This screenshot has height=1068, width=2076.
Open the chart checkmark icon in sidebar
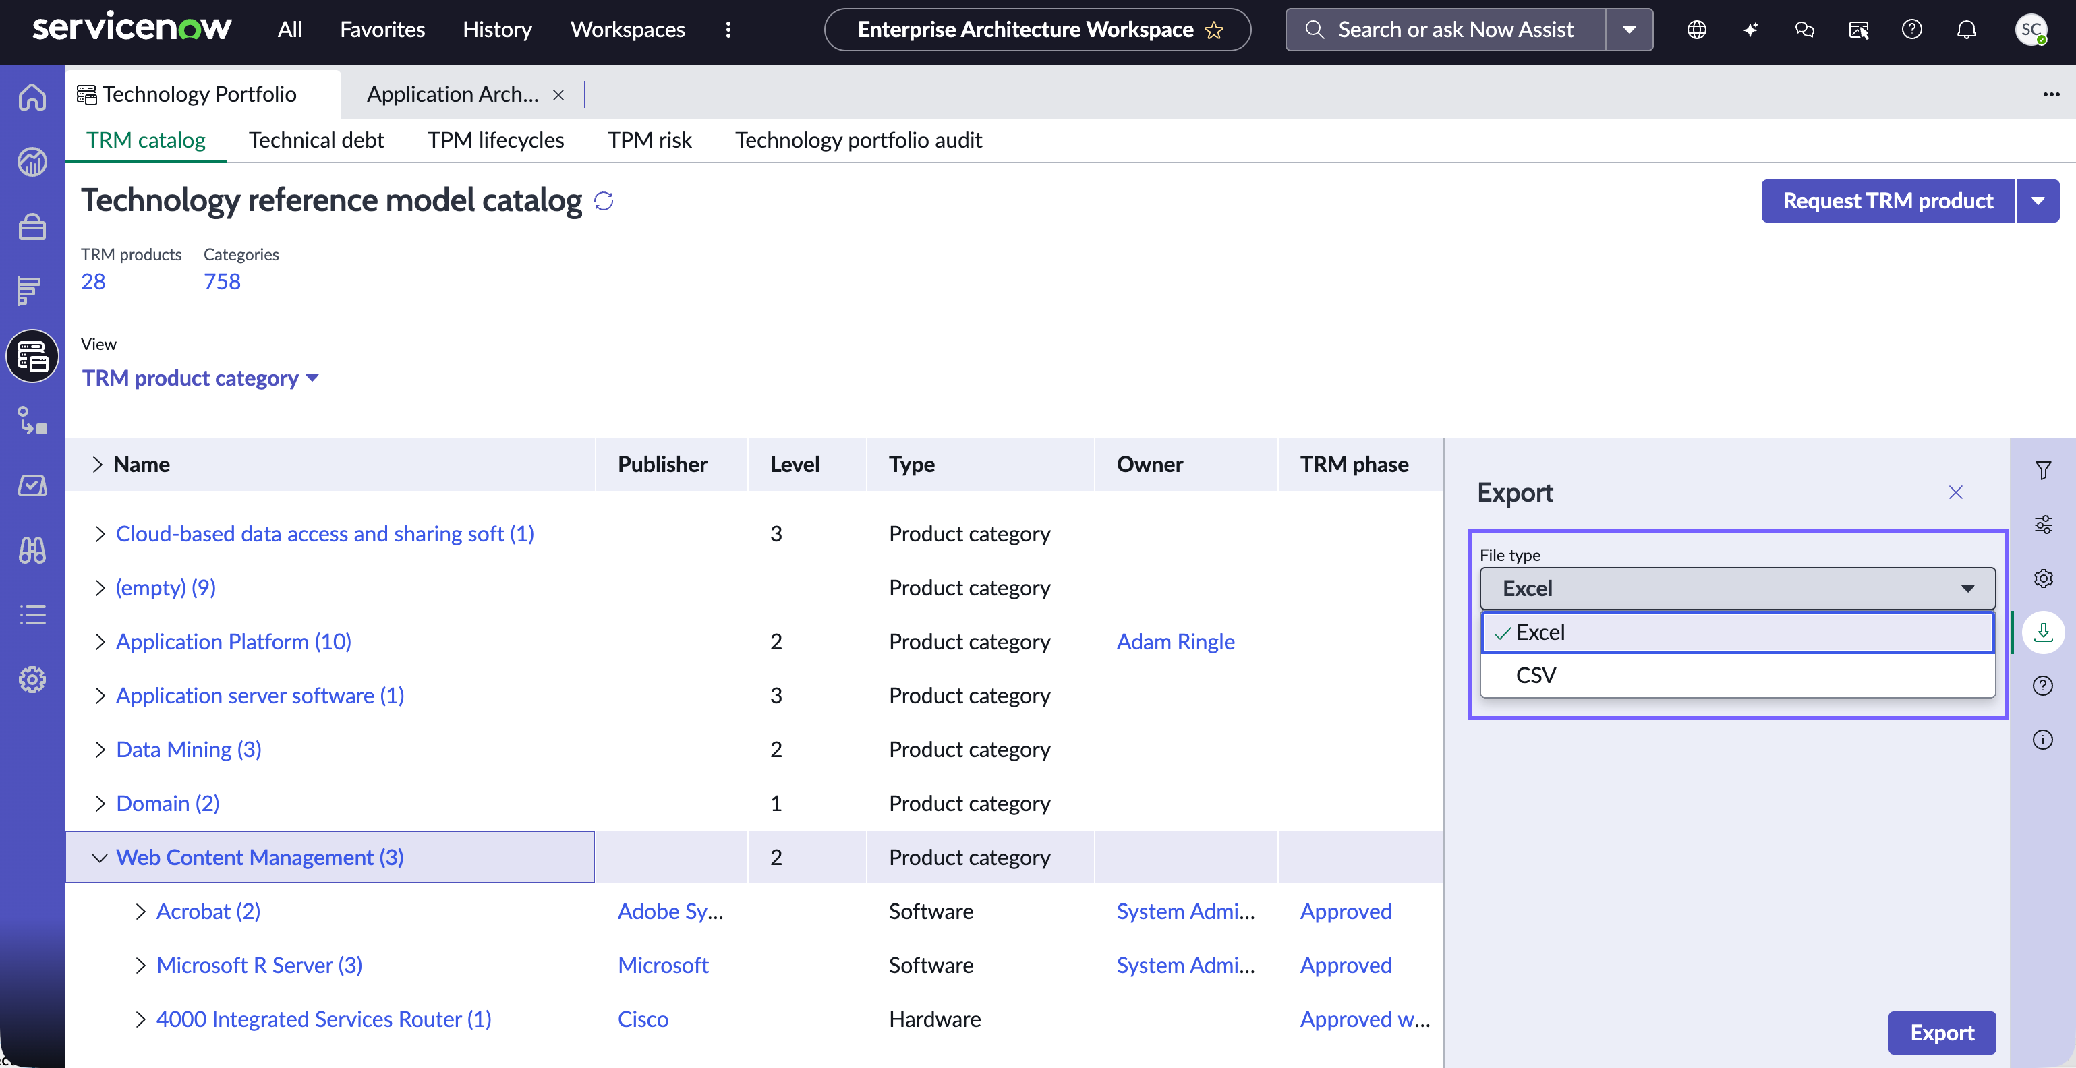coord(32,485)
